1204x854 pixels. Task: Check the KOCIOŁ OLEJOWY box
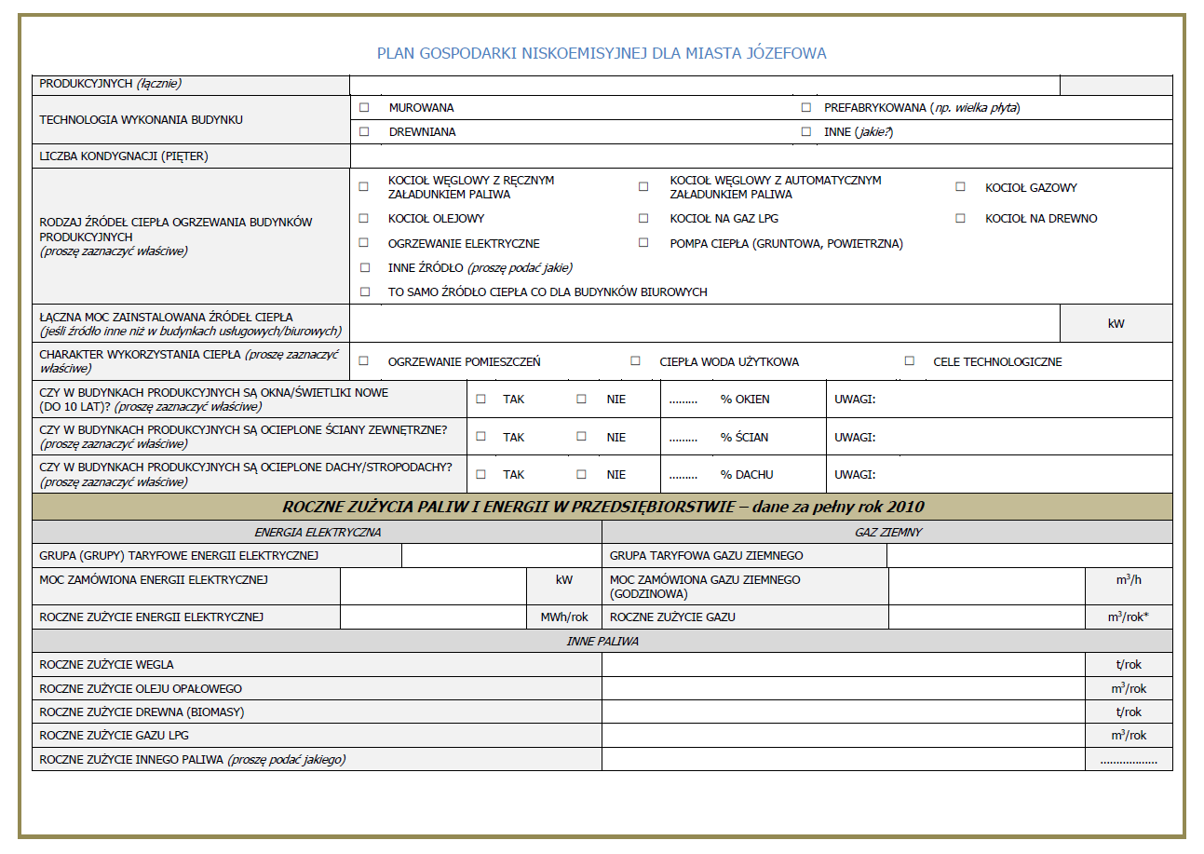(364, 219)
